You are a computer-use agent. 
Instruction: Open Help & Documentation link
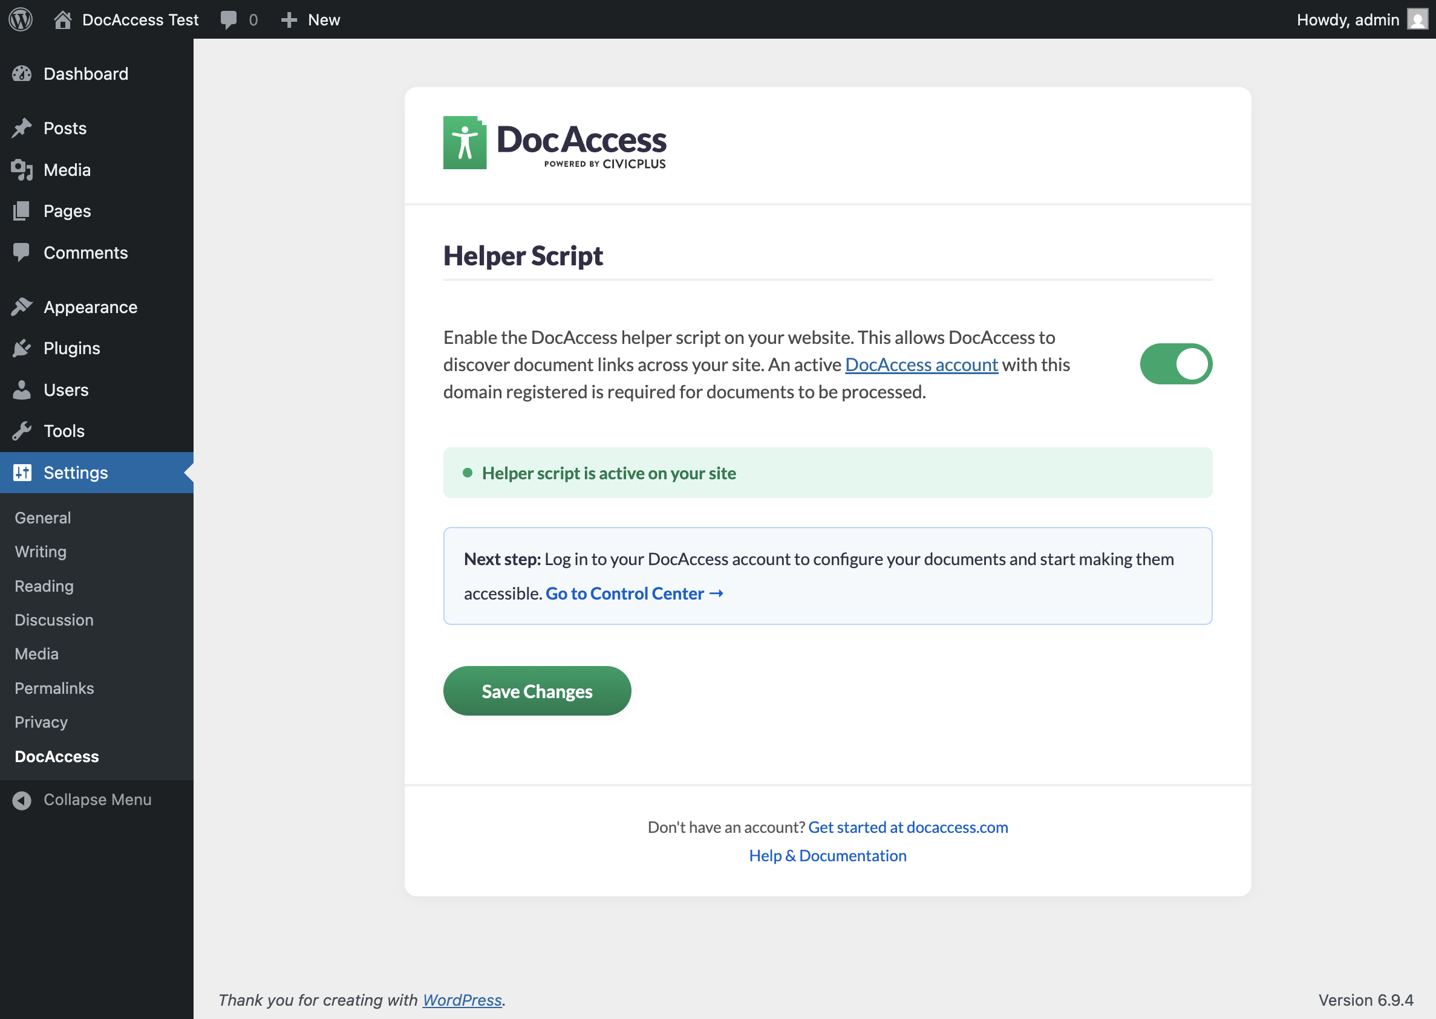pos(827,855)
